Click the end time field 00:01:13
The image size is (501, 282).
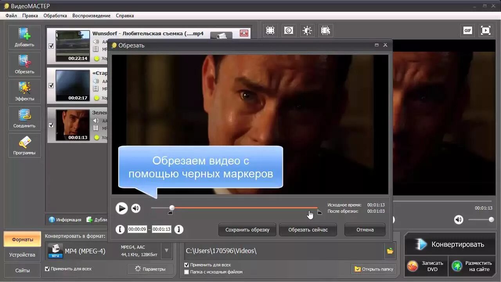point(162,230)
